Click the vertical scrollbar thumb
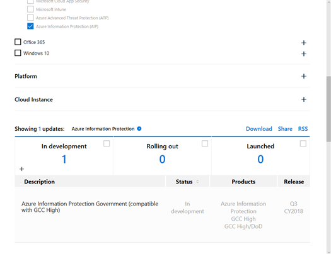Image resolution: width=331 pixels, height=254 pixels. (x=328, y=109)
